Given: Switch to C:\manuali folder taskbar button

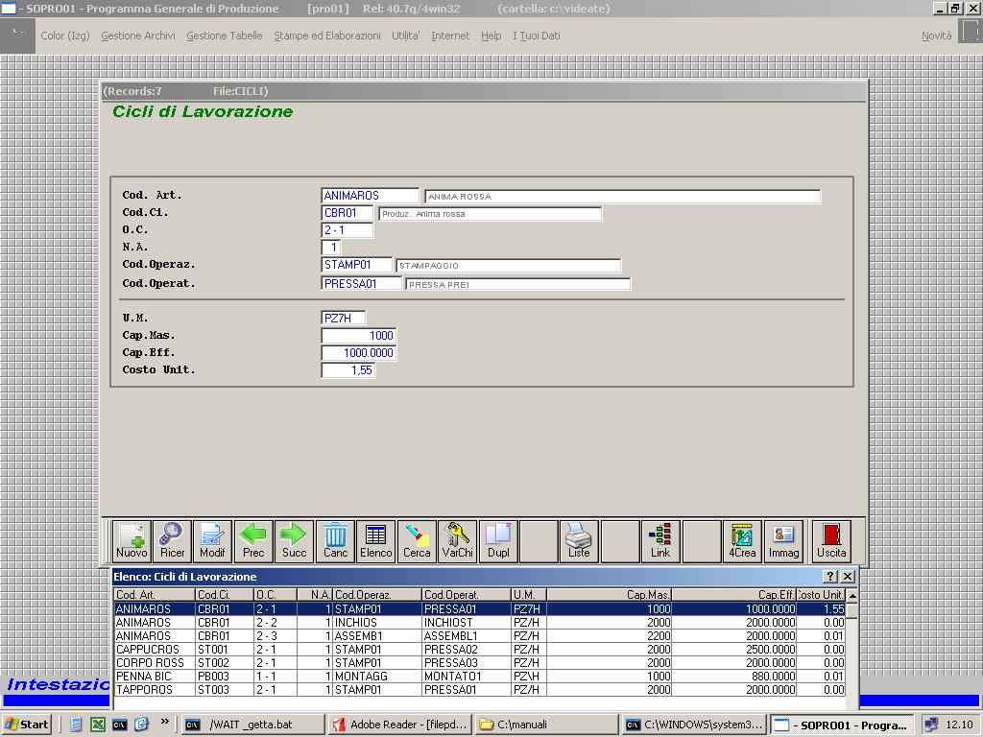Looking at the screenshot, I should tap(547, 725).
